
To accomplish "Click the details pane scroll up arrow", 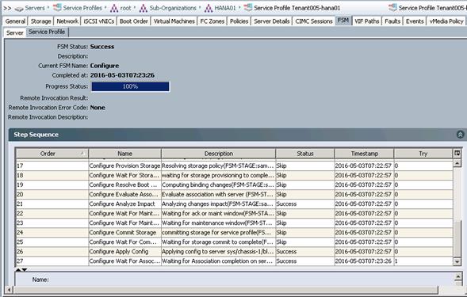I will pos(458,277).
